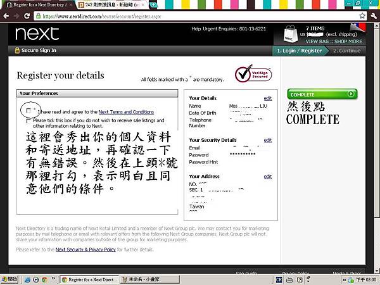Select the 未命名 - 小畫家 taskbar button
Viewport: 380px width, 285px height.
[x=149, y=280]
